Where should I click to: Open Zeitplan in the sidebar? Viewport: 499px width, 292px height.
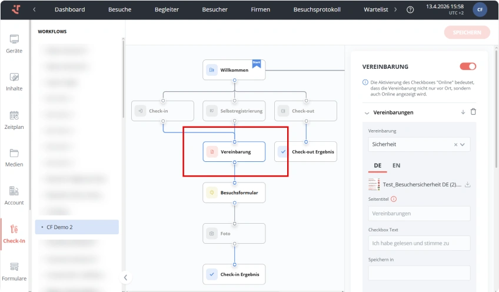14,120
